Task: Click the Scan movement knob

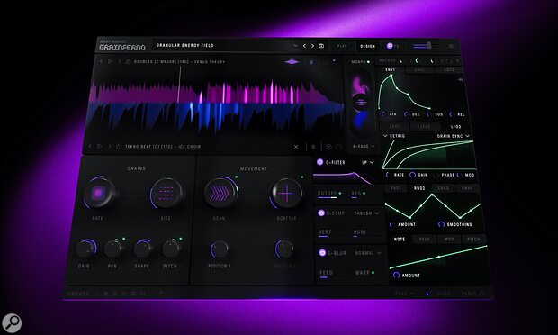Action: tap(220, 194)
